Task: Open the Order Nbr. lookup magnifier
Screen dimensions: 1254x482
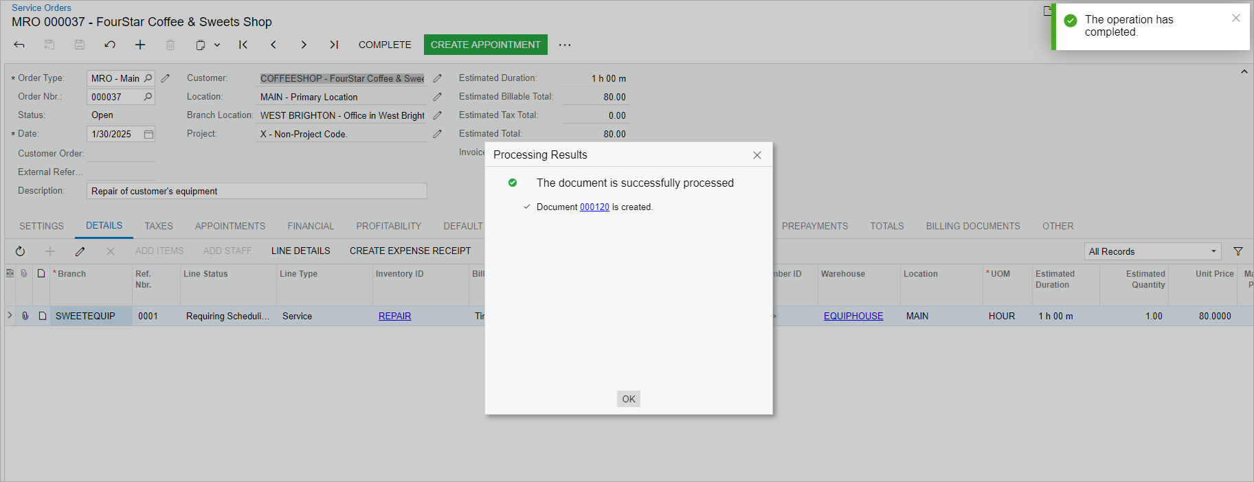Action: [148, 97]
